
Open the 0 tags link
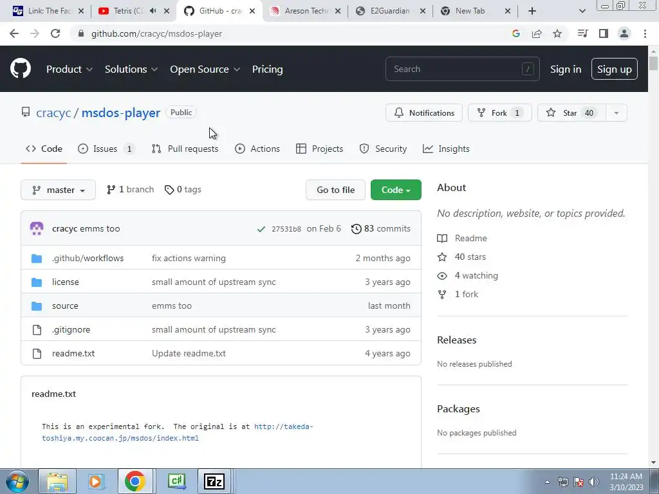[183, 190]
